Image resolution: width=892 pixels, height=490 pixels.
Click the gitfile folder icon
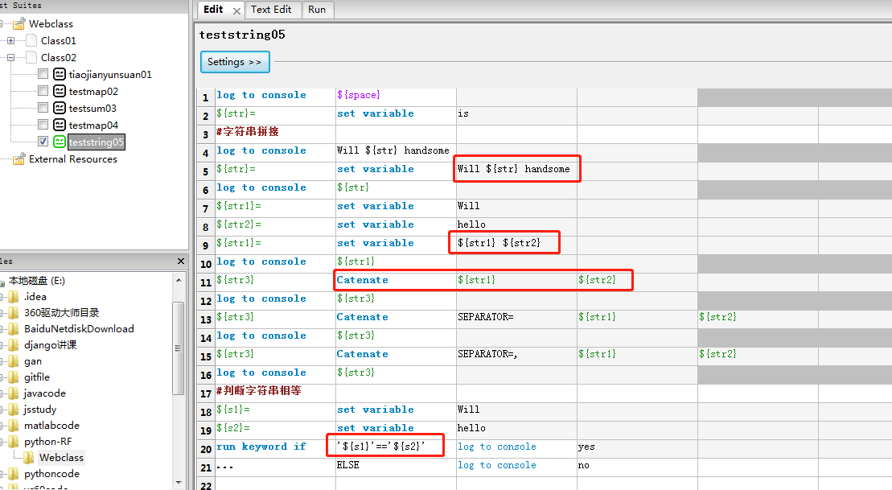coord(13,377)
